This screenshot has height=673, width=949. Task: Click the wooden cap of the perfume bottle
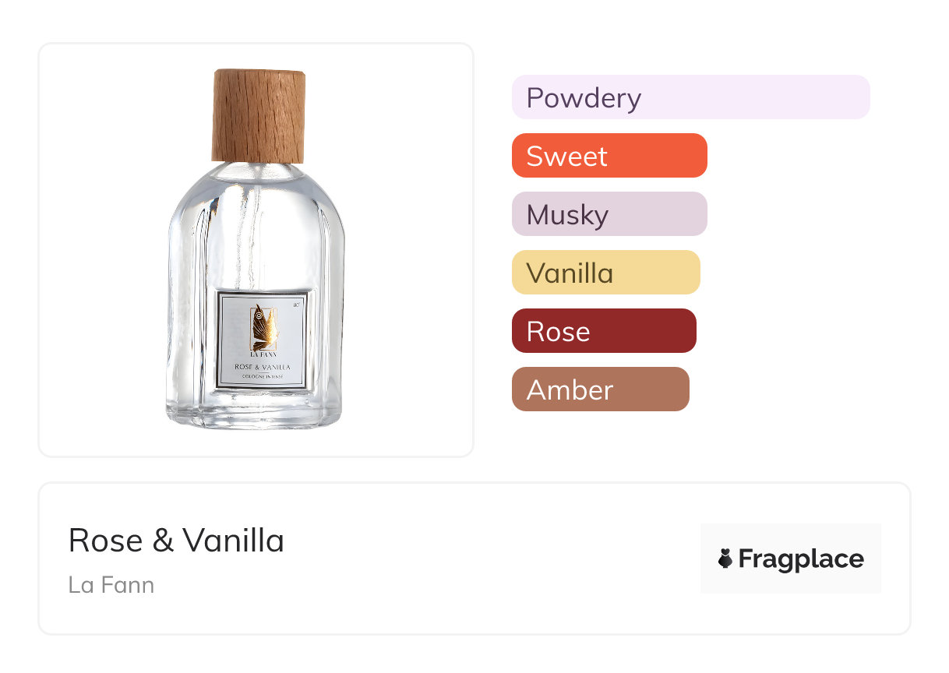[x=258, y=114]
